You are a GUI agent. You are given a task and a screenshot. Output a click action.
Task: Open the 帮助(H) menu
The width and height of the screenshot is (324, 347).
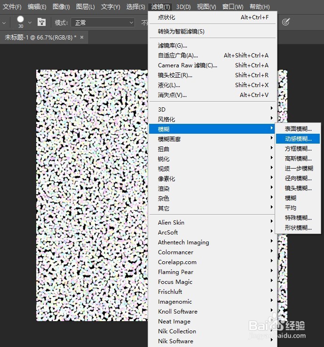coord(260,7)
